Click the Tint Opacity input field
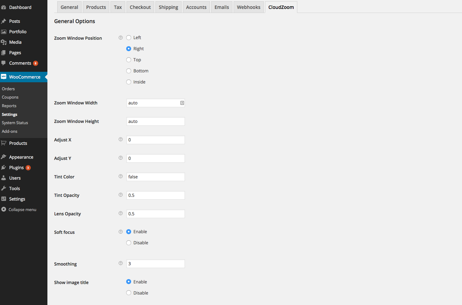The height and width of the screenshot is (305, 462). (x=155, y=195)
